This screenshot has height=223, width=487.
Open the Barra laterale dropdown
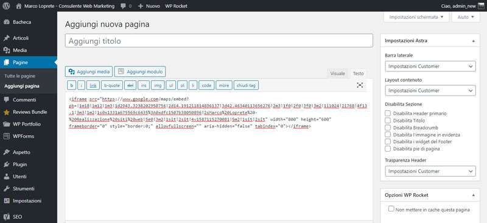point(430,66)
